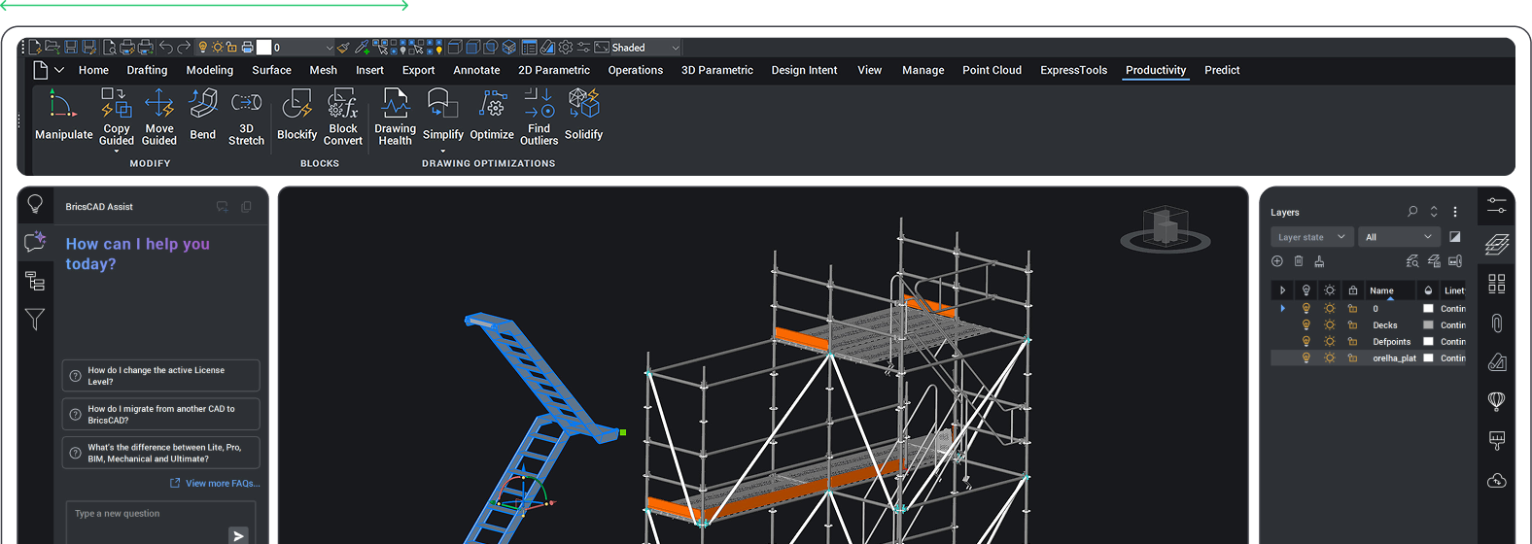Open the Properties sliders icon in right sidebar
The image size is (1532, 544).
tap(1497, 205)
